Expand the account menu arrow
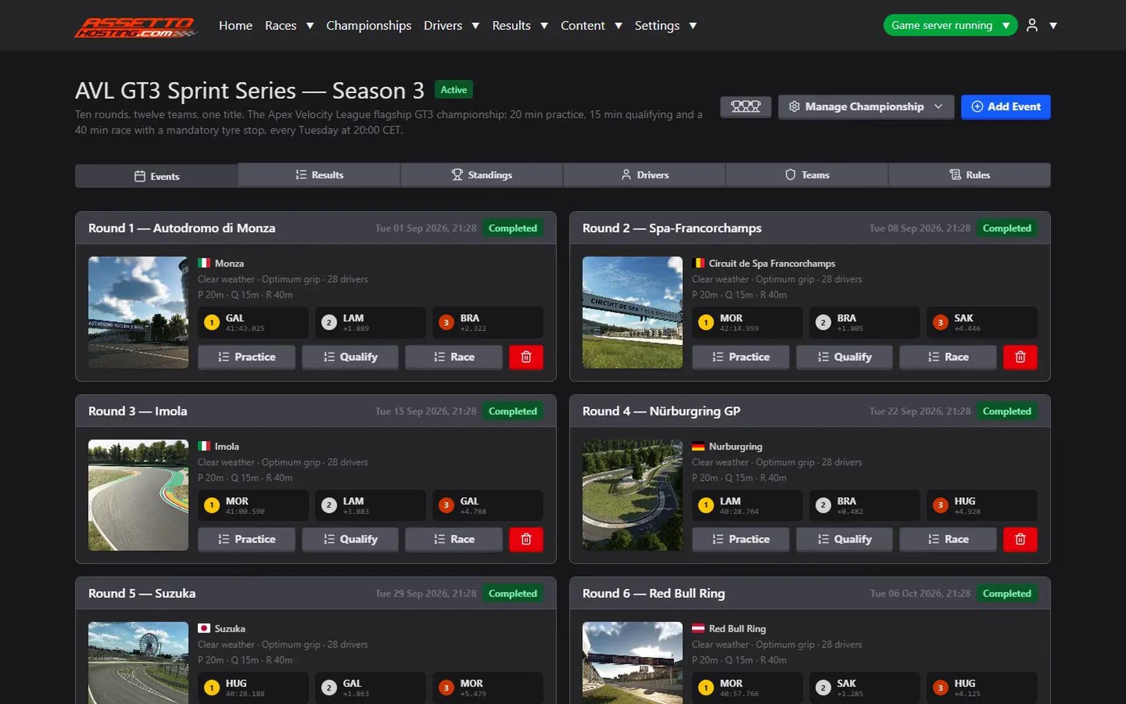Viewport: 1126px width, 704px height. pyautogui.click(x=1053, y=26)
